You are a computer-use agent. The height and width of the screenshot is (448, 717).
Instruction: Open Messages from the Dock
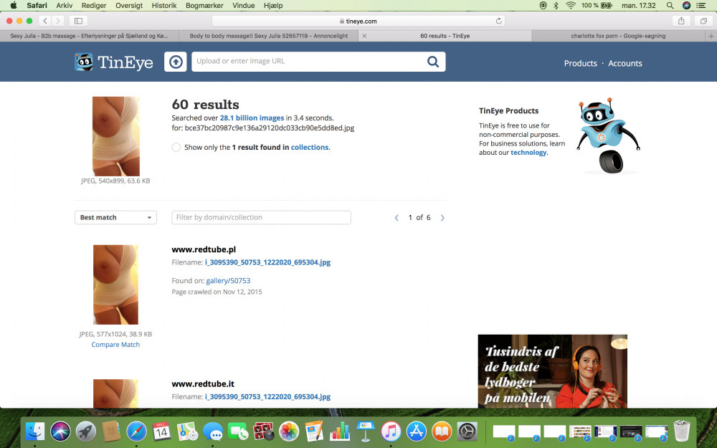213,431
